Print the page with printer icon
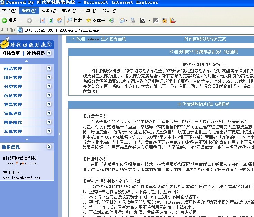This screenshot has height=217, width=254. click(x=133, y=20)
